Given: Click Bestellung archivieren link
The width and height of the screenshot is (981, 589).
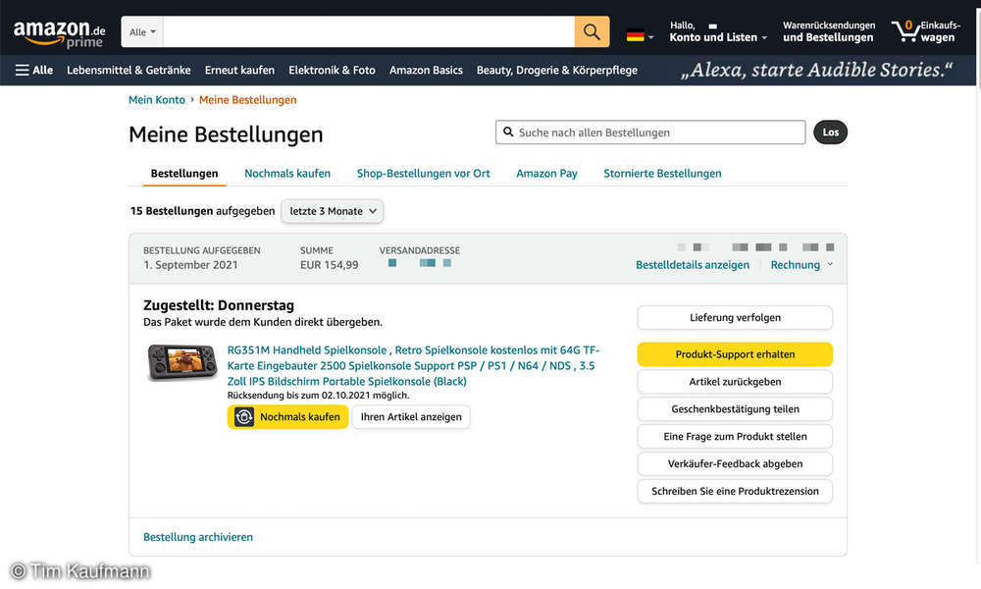Looking at the screenshot, I should click(198, 537).
